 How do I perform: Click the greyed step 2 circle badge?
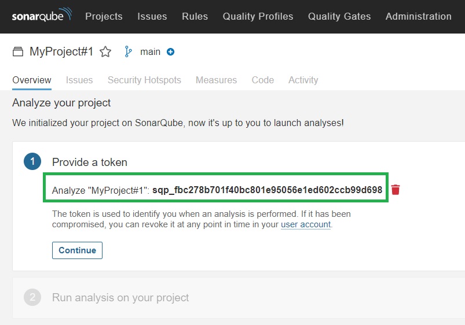[32, 297]
